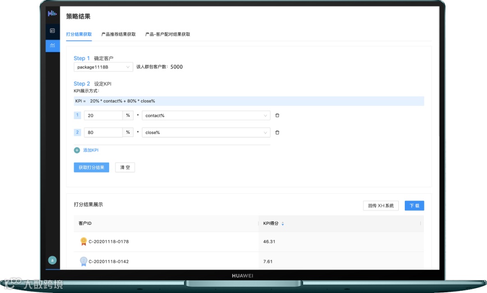Click the 5000 customer count value
Screen dimensions: 487x293
tap(176, 67)
